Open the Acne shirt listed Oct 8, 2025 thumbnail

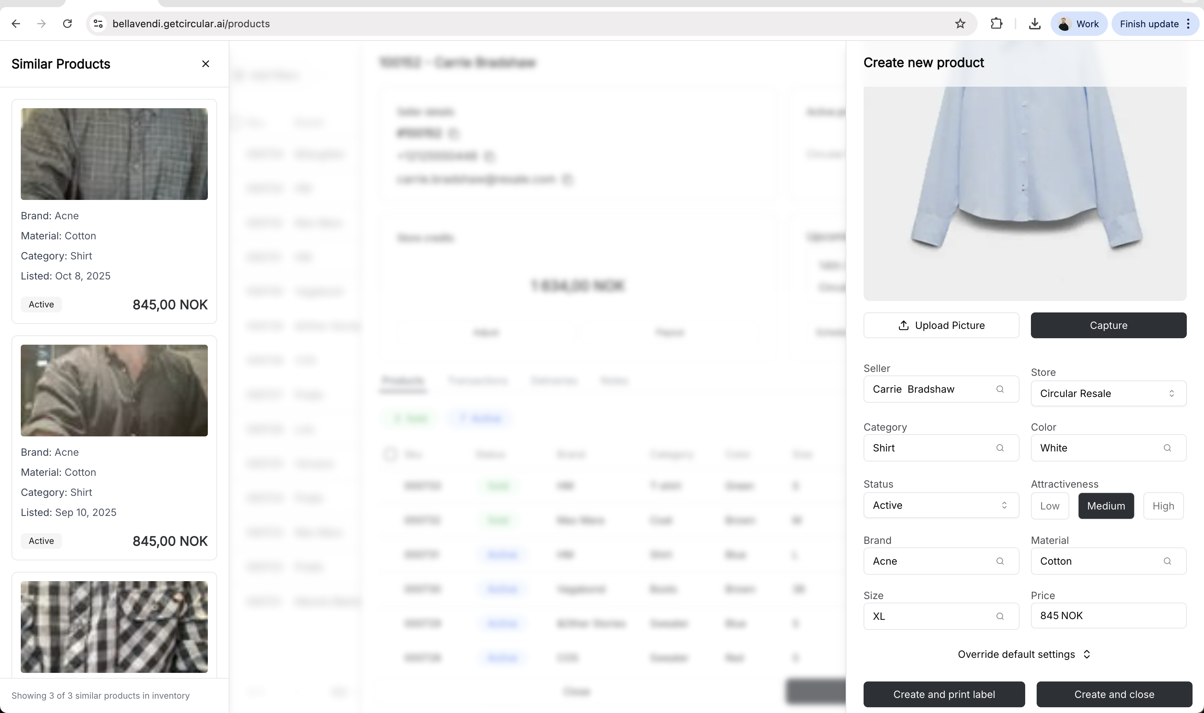(x=114, y=154)
